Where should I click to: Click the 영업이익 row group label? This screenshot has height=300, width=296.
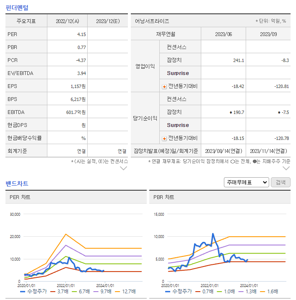click(x=145, y=66)
